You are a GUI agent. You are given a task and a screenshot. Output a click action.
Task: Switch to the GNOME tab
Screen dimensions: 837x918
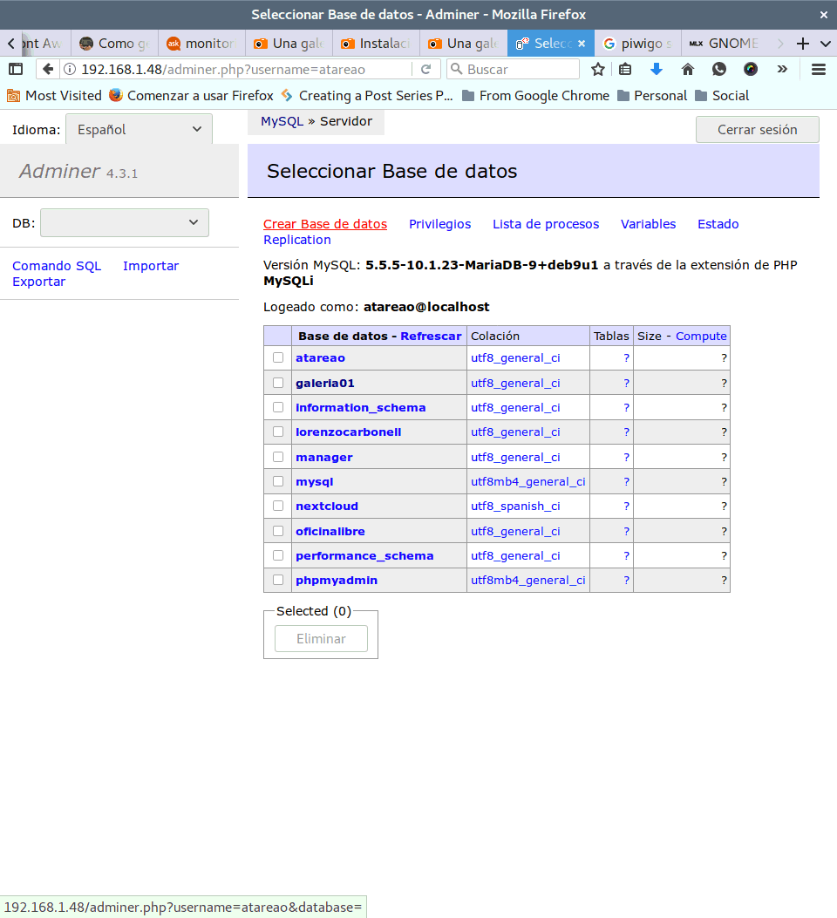pos(725,44)
